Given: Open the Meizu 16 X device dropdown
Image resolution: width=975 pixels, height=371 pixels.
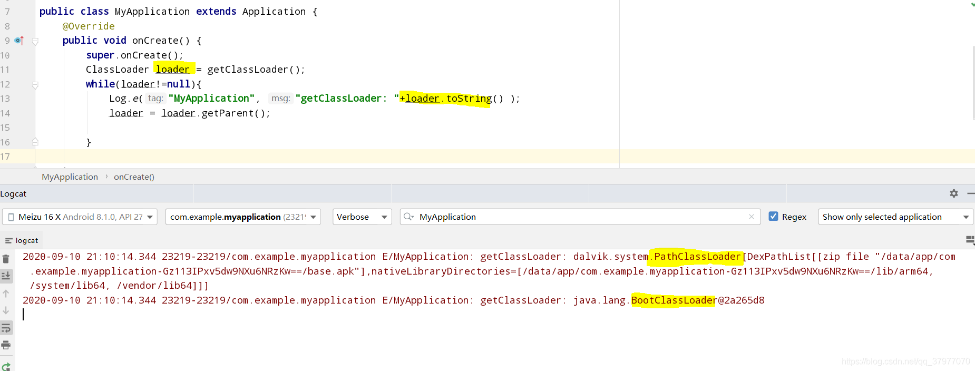Looking at the screenshot, I should click(80, 217).
